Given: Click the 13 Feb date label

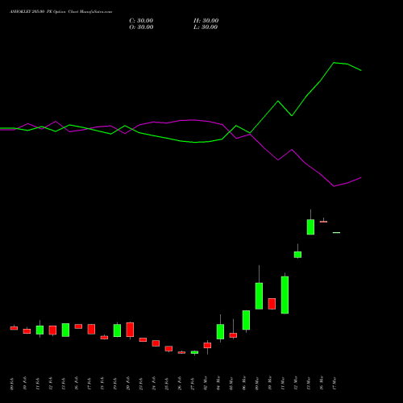Looking at the screenshot, I should click(64, 384).
